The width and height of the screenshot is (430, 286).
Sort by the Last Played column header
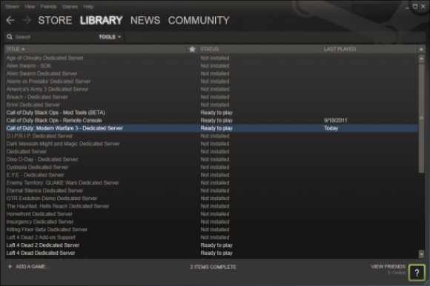[x=340, y=49]
